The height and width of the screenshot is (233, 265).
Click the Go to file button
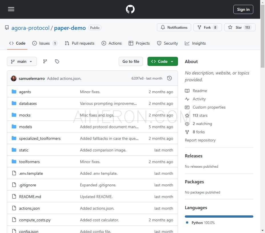coord(131,61)
